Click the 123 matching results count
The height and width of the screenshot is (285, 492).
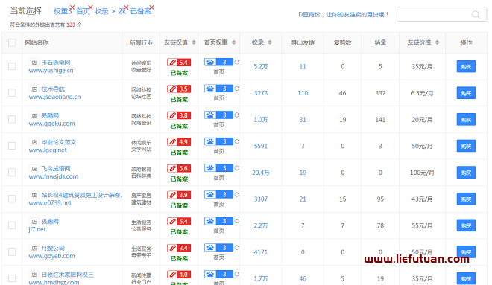click(71, 25)
